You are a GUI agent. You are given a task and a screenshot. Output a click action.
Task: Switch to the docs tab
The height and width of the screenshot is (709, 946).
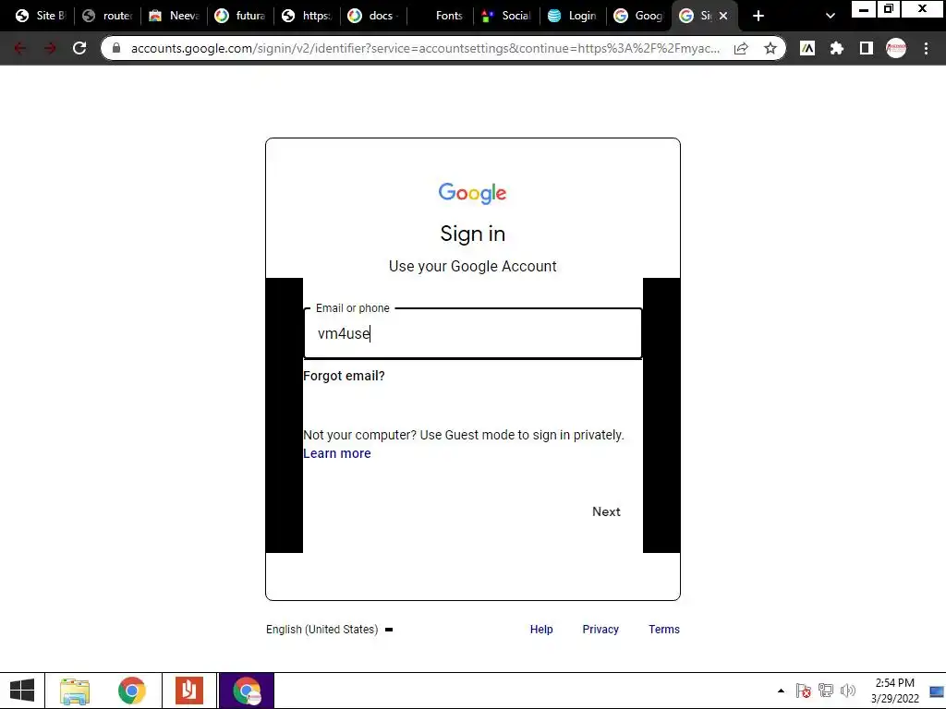pos(373,16)
